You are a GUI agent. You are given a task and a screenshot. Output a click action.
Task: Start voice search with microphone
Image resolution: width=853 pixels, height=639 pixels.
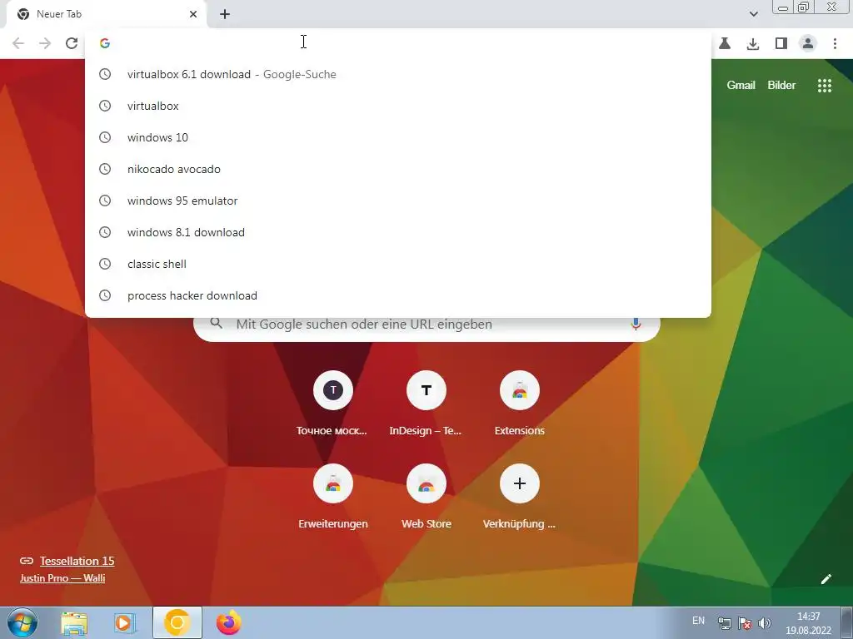pos(636,324)
